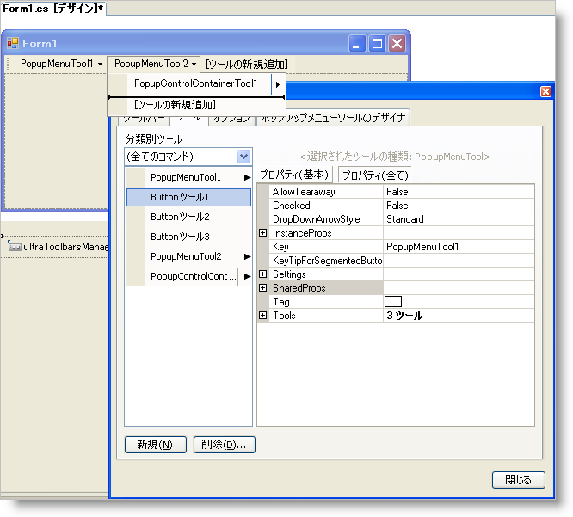The height and width of the screenshot is (517, 573).
Task: Expand the PopupControlContainerTool1 submenu arrow
Action: point(278,84)
